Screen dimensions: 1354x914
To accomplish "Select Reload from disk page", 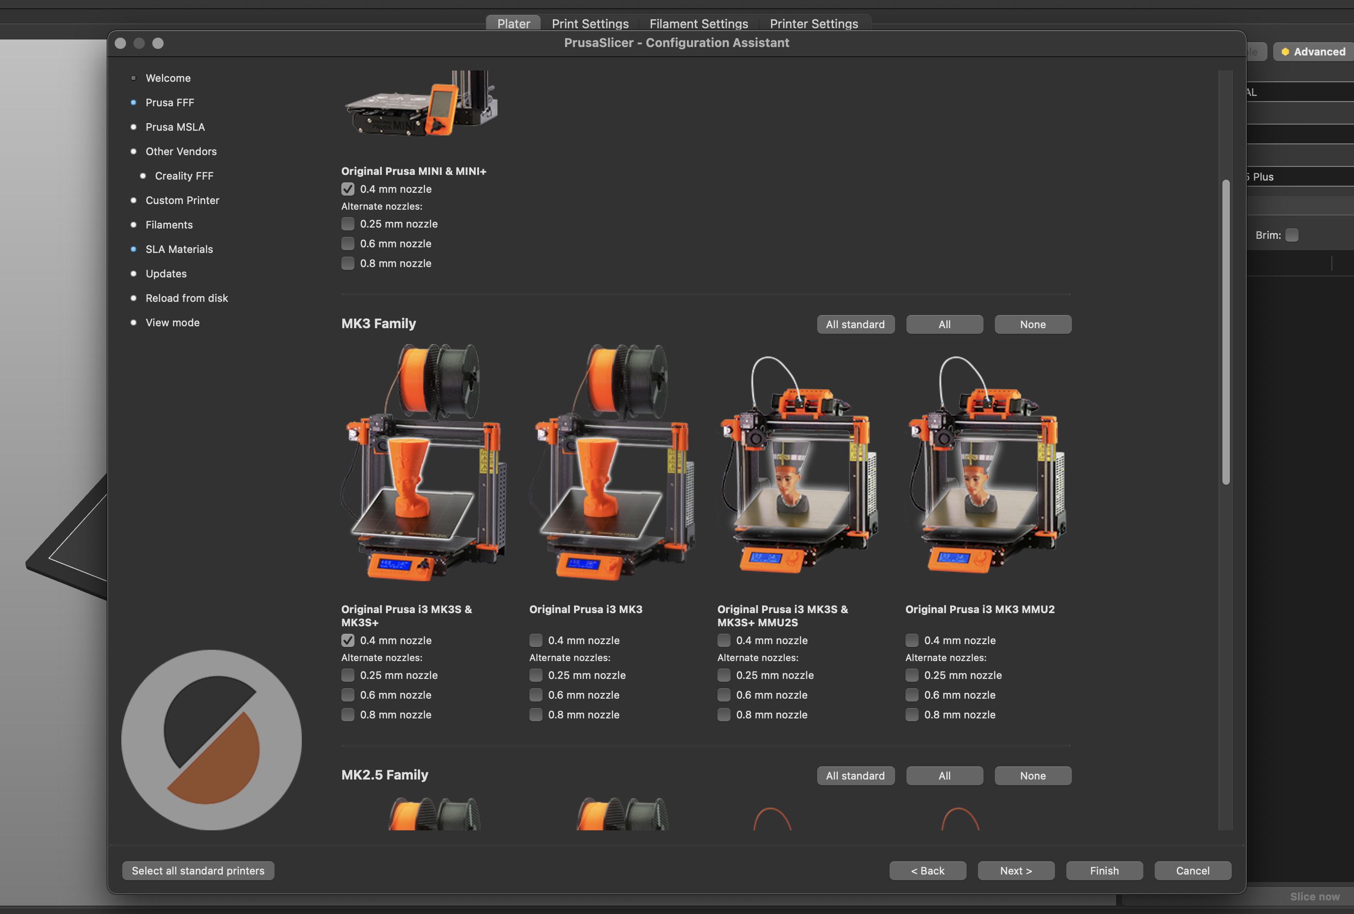I will tap(187, 298).
